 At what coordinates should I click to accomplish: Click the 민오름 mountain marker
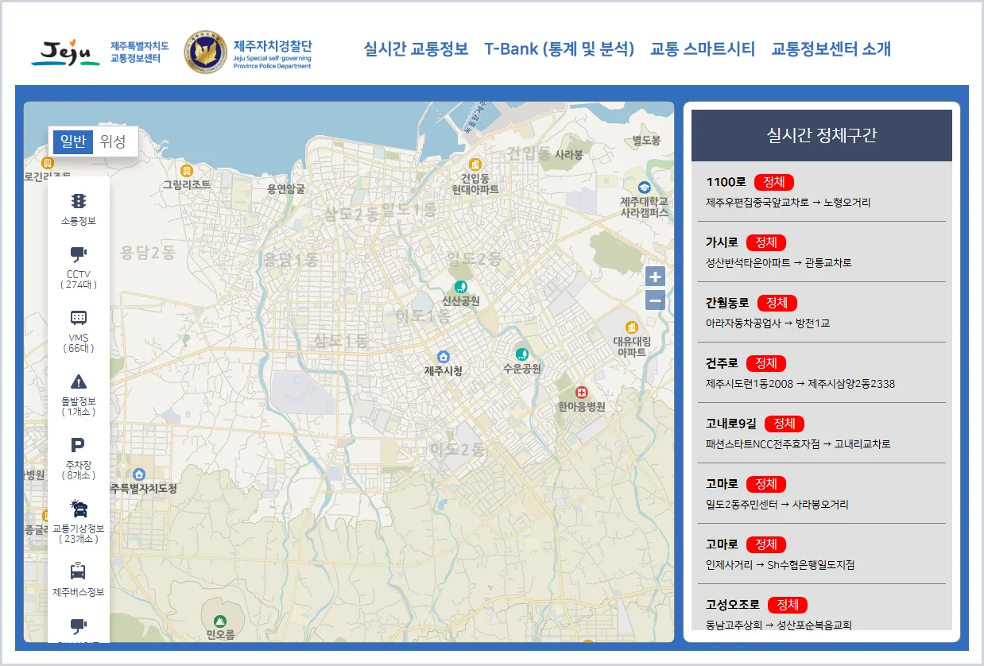pos(220,620)
